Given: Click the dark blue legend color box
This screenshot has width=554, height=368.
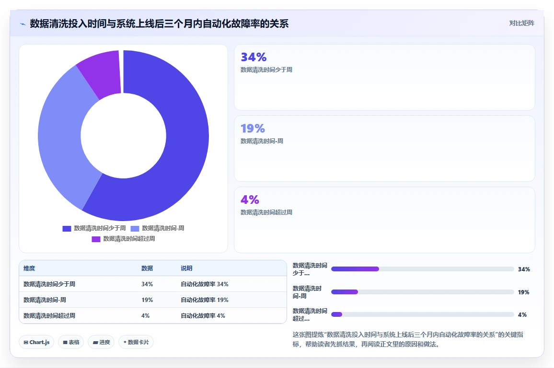Looking at the screenshot, I should [67, 229].
